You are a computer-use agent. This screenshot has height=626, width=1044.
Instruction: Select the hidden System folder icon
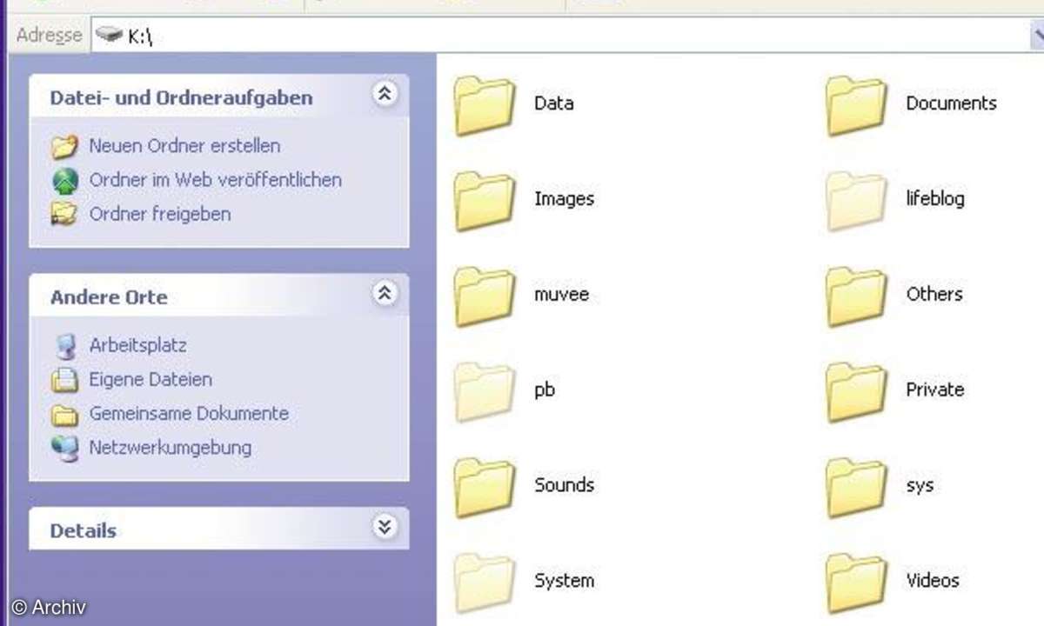pyautogui.click(x=485, y=583)
